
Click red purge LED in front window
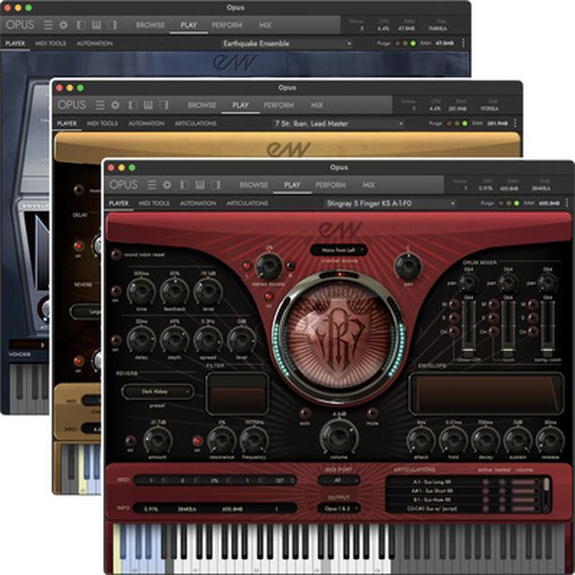(500, 203)
